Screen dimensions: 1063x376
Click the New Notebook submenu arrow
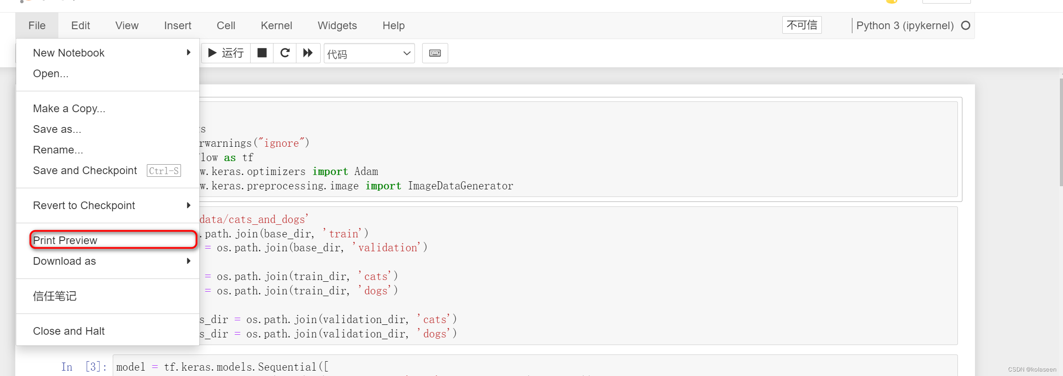tap(189, 52)
